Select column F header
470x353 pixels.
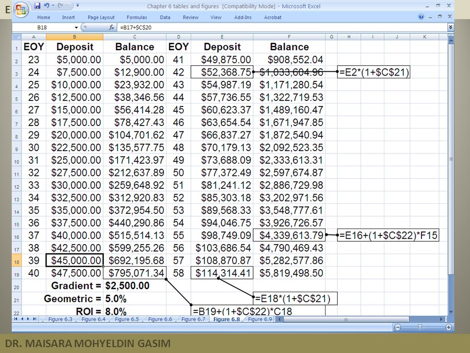coord(289,37)
